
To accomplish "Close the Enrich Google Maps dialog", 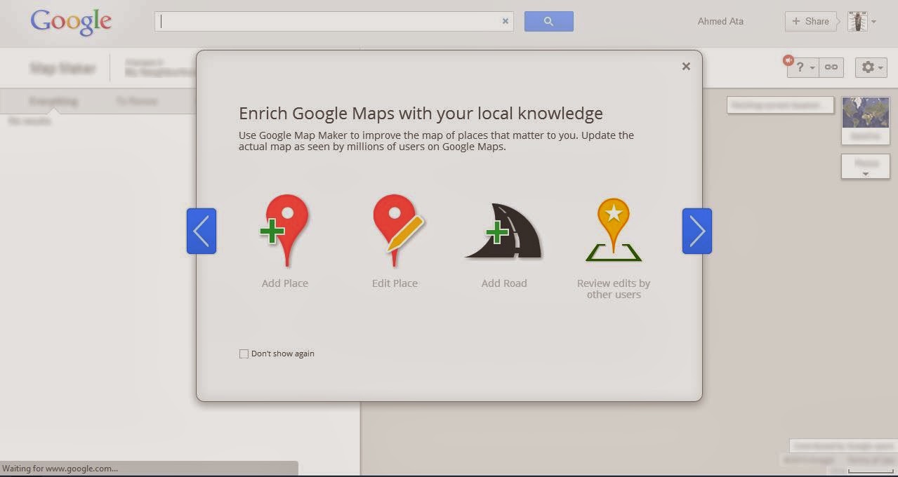I will click(x=686, y=66).
